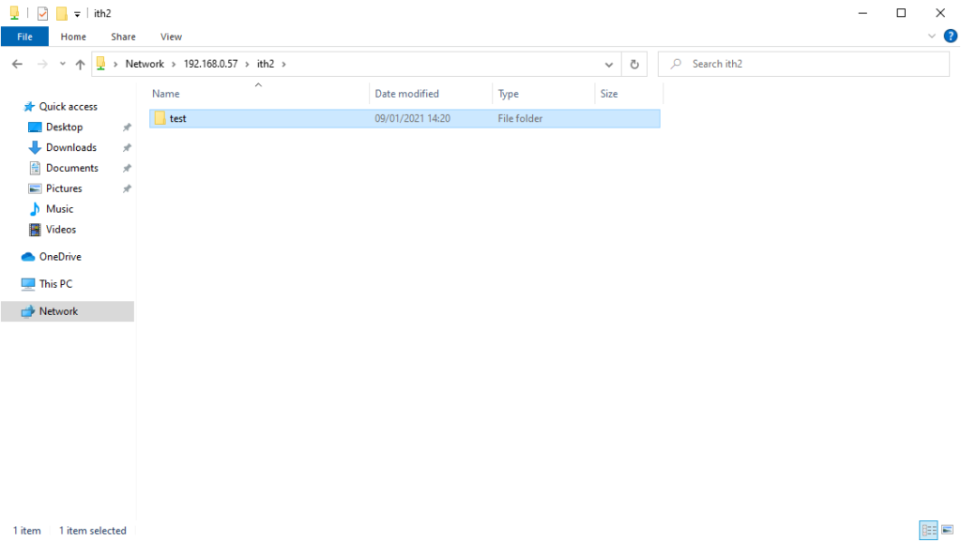This screenshot has width=961, height=541.
Task: Open the address bar history dropdown
Action: click(x=608, y=65)
